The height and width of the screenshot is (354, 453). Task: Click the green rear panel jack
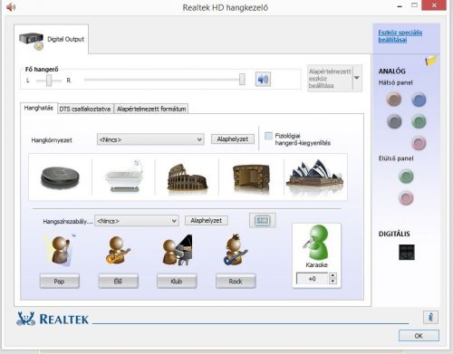pyautogui.click(x=419, y=121)
